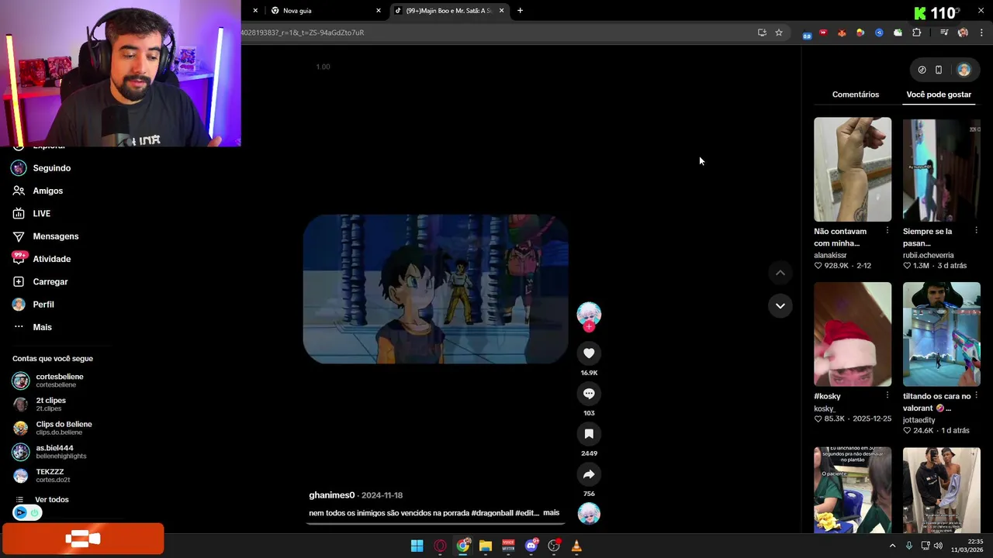Save the video with the bookmark icon
This screenshot has width=993, height=558.
(x=589, y=434)
